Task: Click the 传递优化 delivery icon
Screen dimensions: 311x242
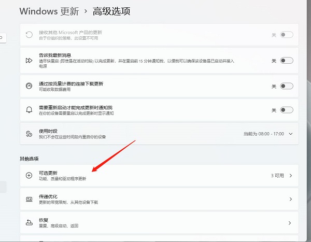Action: tap(29, 199)
